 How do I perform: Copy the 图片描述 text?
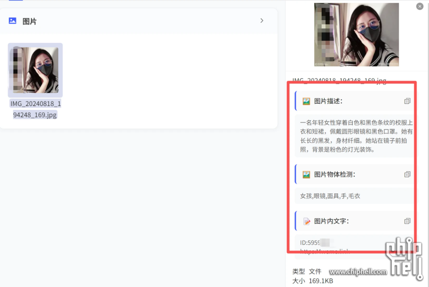[407, 101]
